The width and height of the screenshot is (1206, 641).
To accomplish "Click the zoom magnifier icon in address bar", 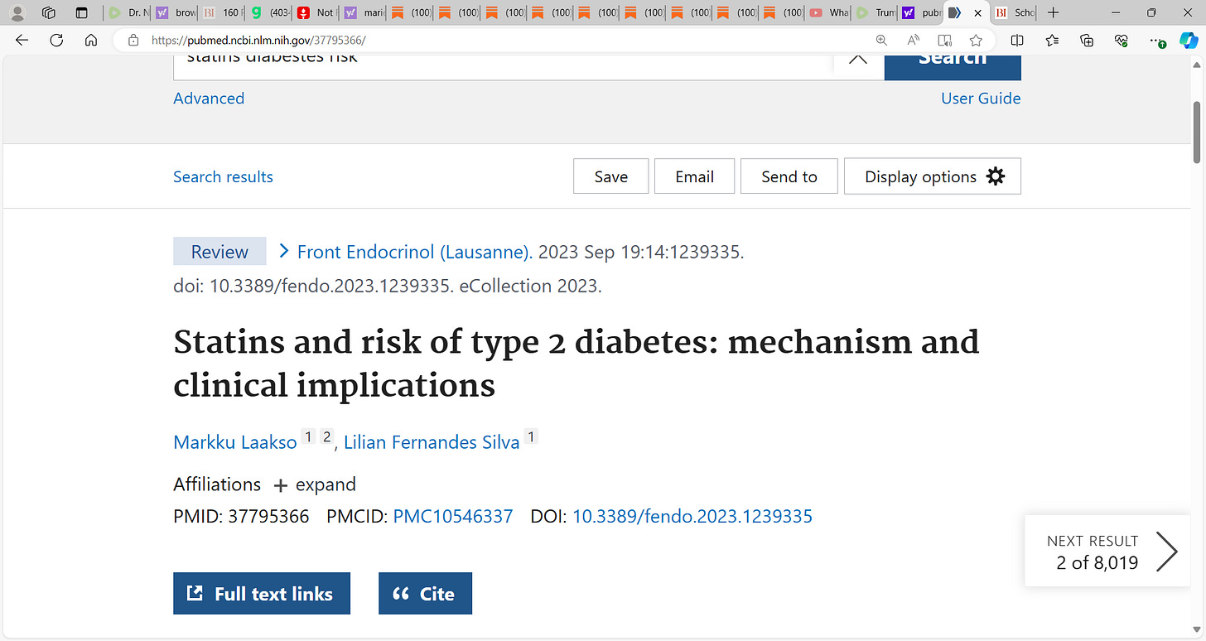I will click(x=881, y=40).
